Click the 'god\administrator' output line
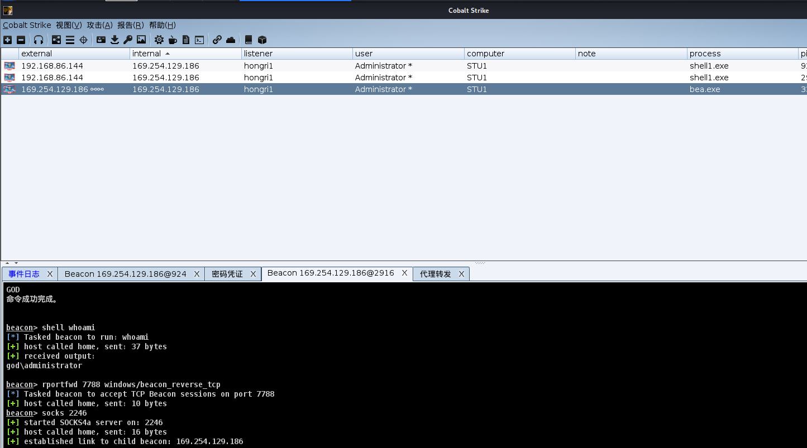 tap(44, 365)
